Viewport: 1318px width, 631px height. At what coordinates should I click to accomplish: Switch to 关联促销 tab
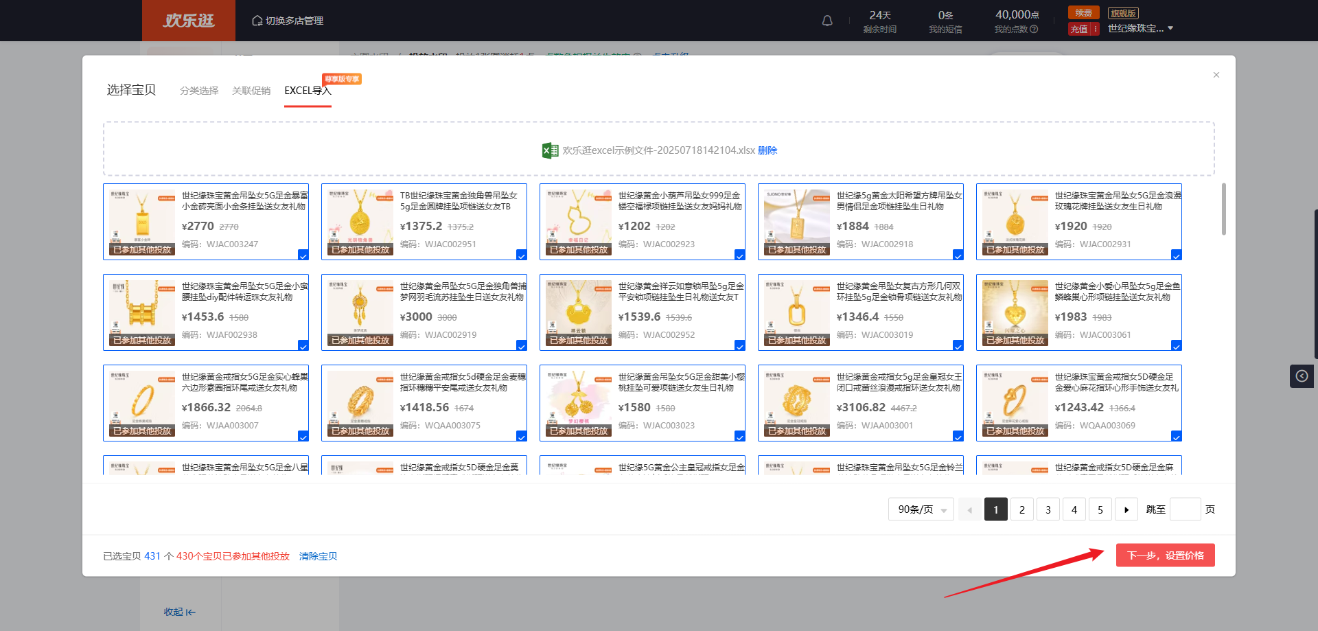251,91
